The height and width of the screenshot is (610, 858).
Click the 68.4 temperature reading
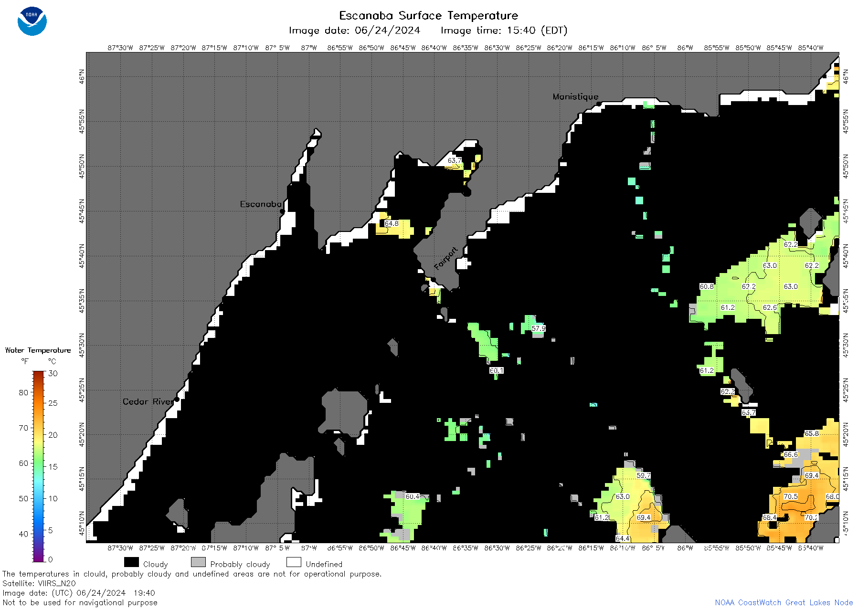[770, 517]
